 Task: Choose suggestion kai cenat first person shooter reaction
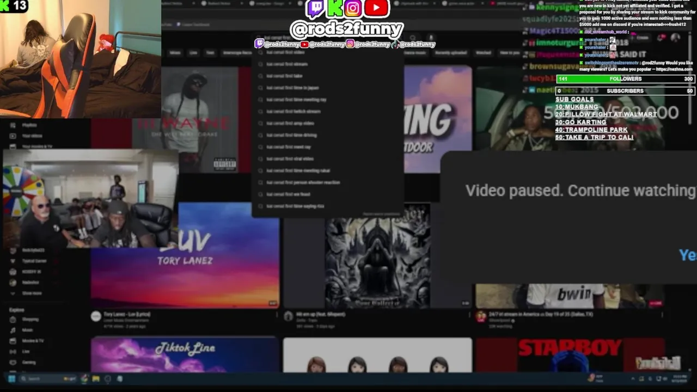point(327,182)
